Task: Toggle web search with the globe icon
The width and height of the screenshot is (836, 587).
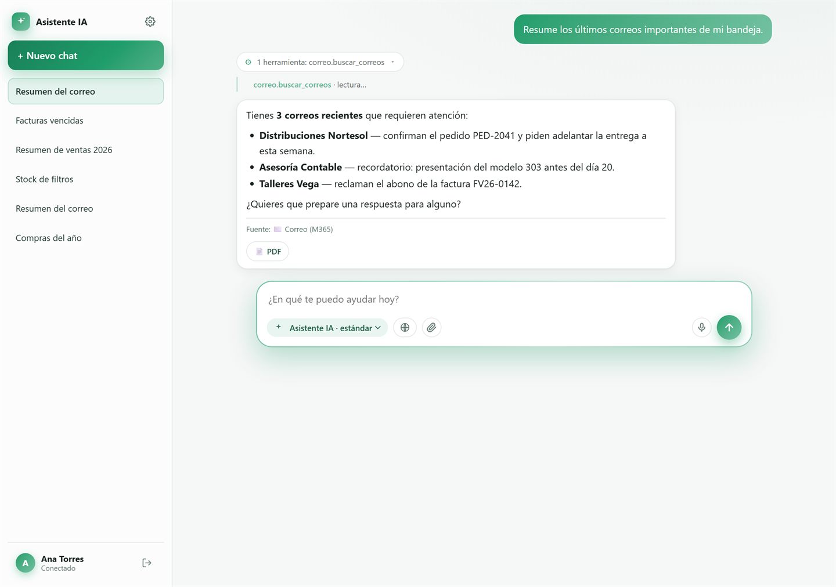Action: click(x=405, y=328)
